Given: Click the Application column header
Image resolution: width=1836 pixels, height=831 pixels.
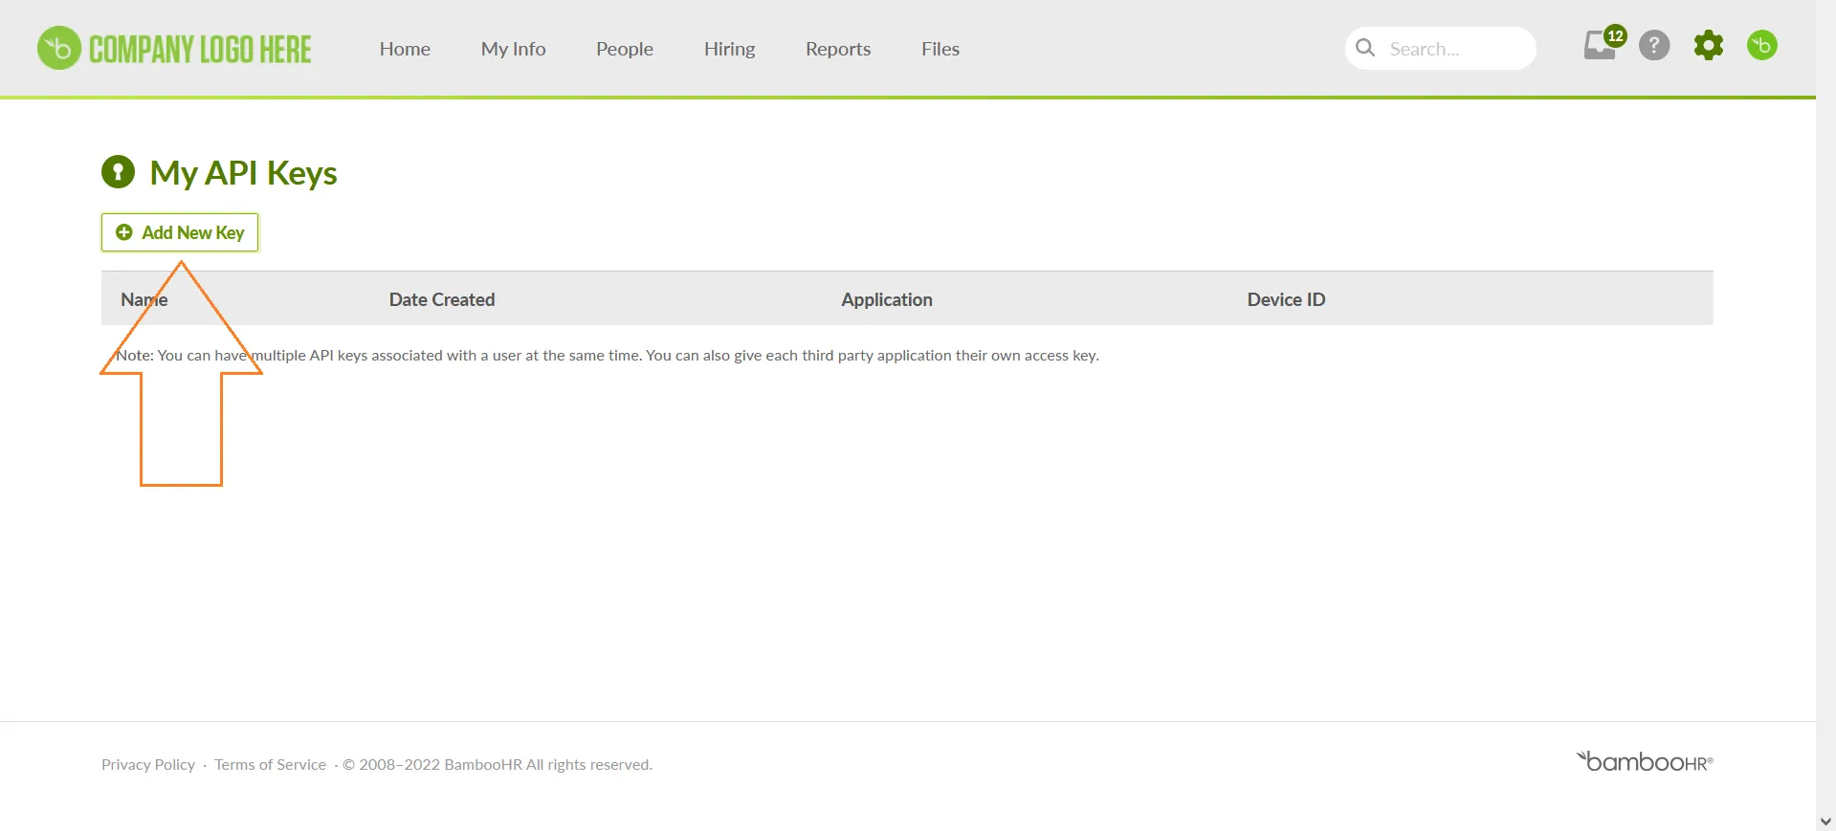Looking at the screenshot, I should (887, 299).
